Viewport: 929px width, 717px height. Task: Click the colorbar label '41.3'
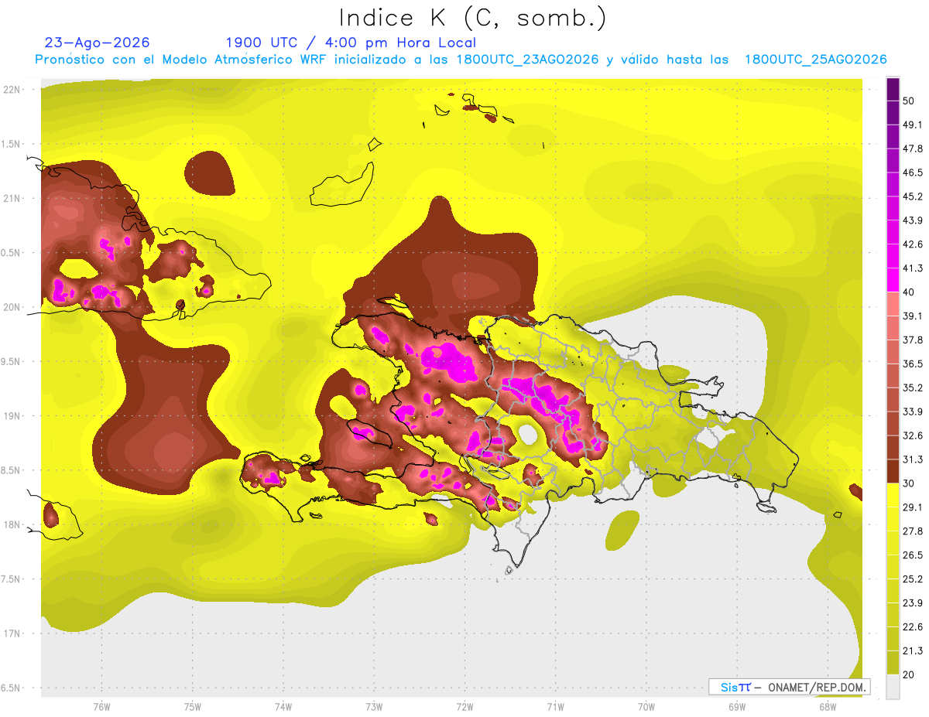click(913, 268)
